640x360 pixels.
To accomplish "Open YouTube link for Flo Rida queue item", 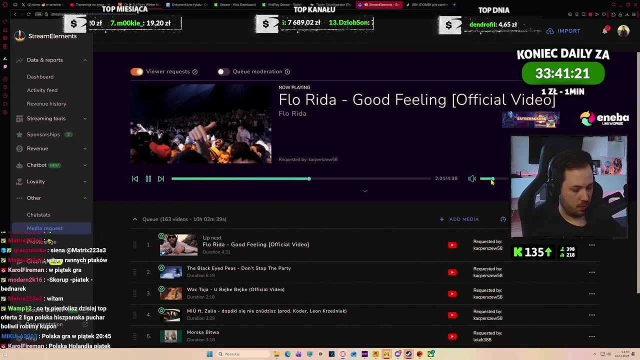I will (452, 245).
